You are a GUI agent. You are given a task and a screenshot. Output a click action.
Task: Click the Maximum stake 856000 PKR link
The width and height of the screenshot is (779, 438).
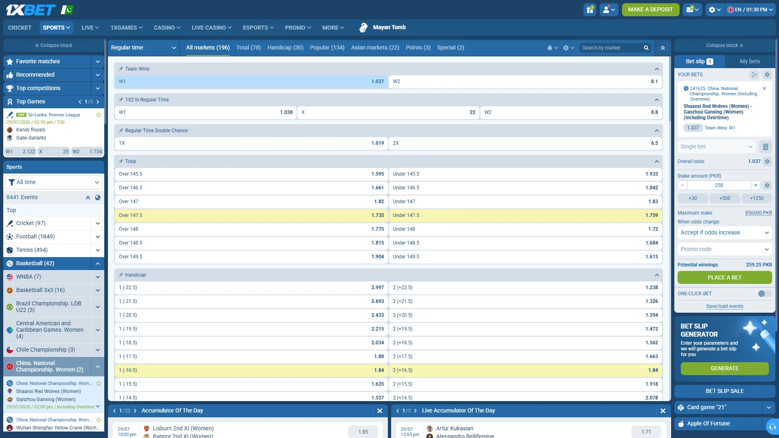tap(758, 213)
